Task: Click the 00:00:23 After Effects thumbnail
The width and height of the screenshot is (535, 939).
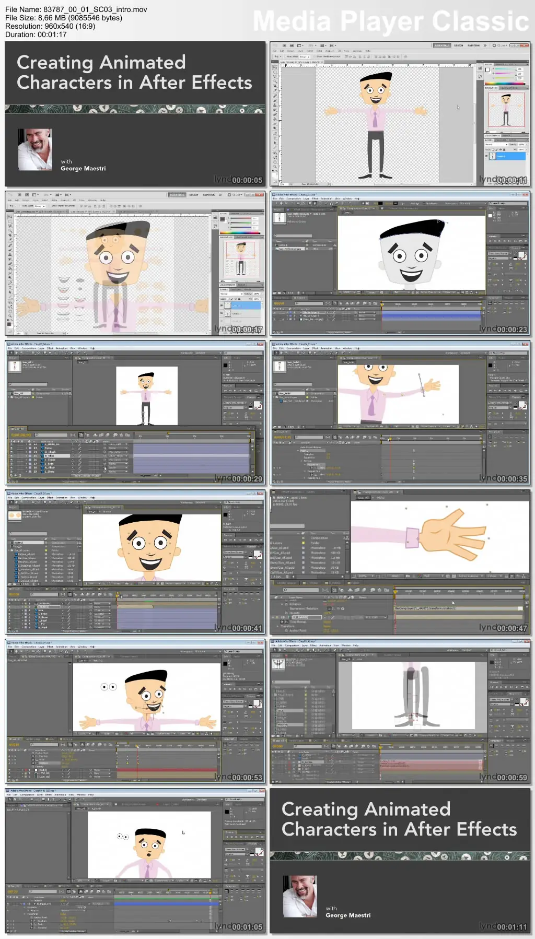Action: (x=400, y=263)
